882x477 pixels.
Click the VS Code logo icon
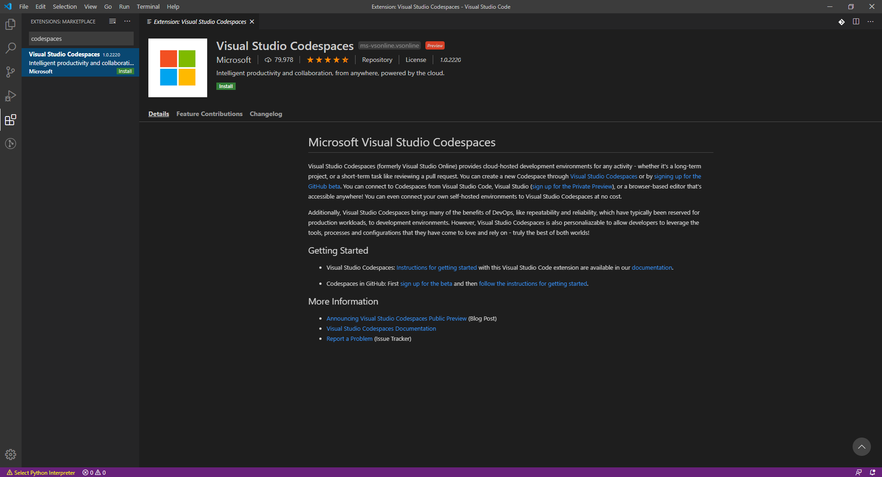pyautogui.click(x=8, y=6)
